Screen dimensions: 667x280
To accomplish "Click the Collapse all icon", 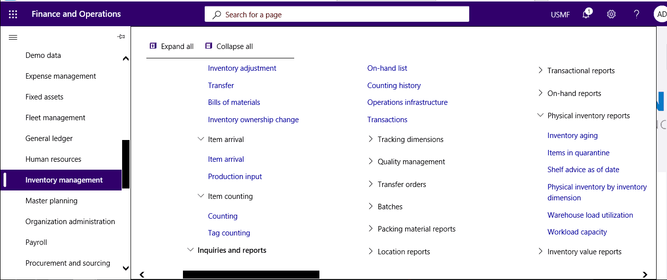I will pos(209,46).
